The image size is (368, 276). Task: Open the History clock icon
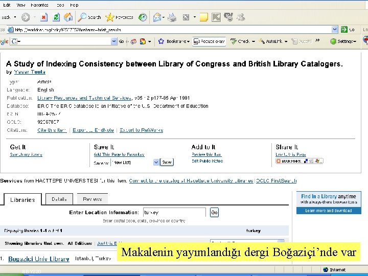[x=143, y=17]
